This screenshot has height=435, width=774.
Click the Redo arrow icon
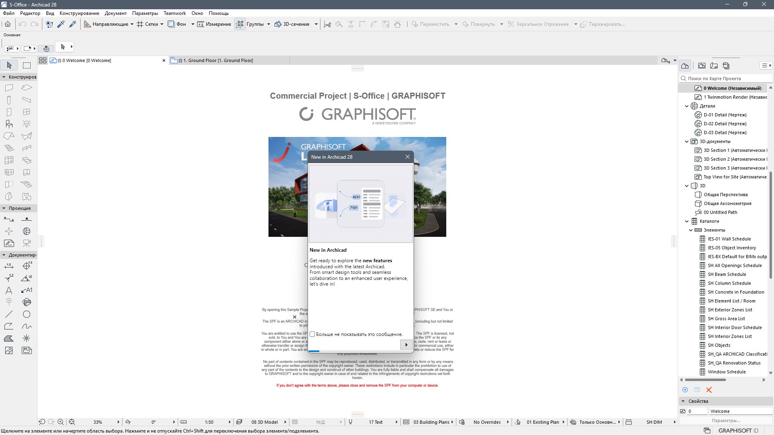tap(35, 24)
